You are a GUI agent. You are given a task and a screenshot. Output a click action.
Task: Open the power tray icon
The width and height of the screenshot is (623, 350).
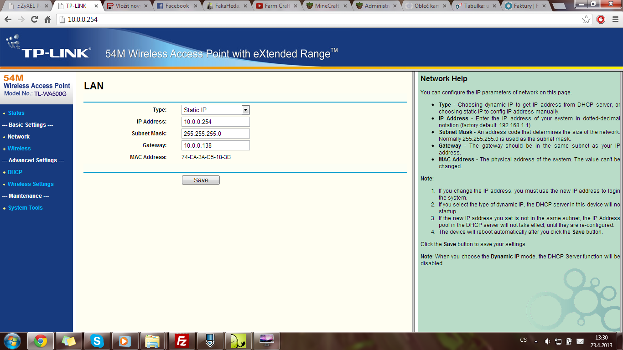click(x=569, y=341)
